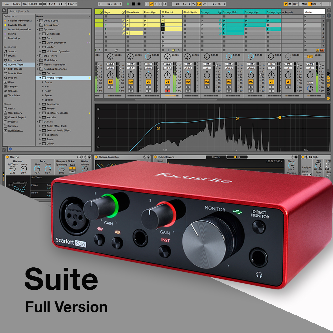333x333 pixels.
Task: Enable the pencil Draw Mode button
Action: [x=286, y=4]
